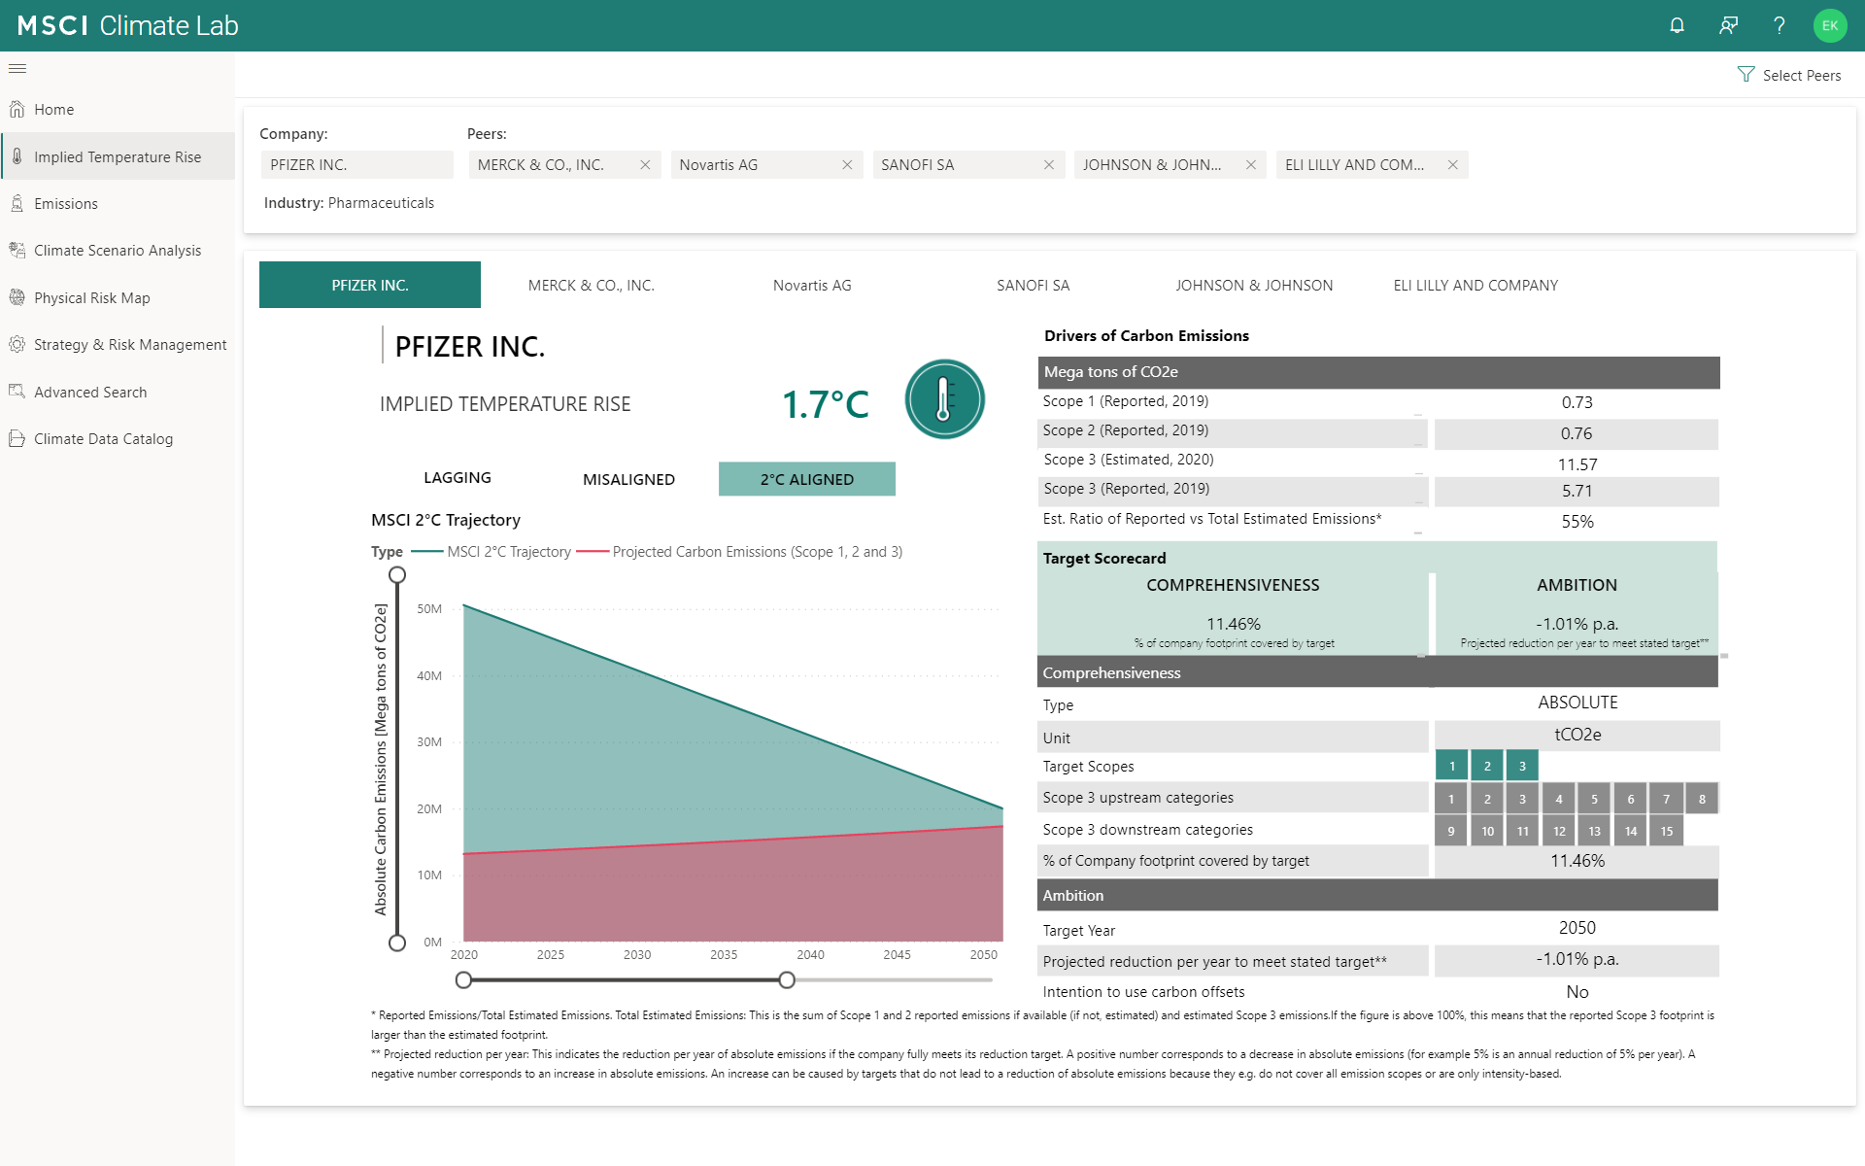Click the COMPREHENSIVENESS scorecard 11.46% value
This screenshot has width=1865, height=1166.
click(x=1234, y=624)
